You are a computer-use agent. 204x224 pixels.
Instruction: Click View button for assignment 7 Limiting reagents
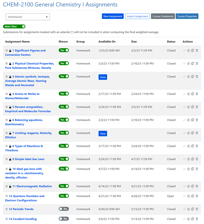point(103,134)
